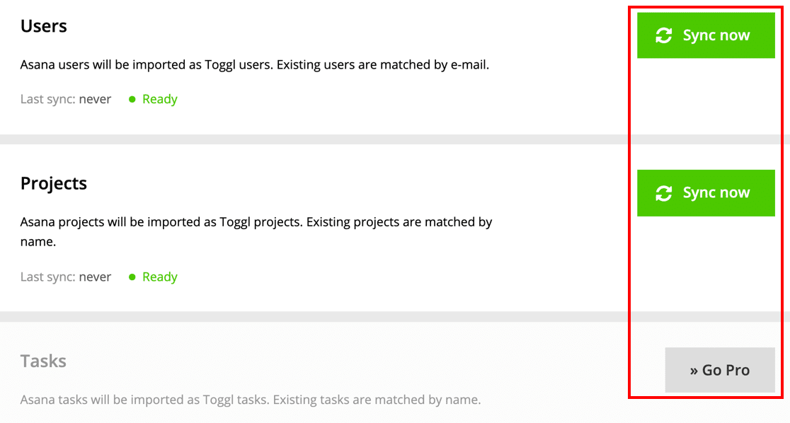Click the green status dot beside Projects' Ready
This screenshot has height=423, width=790.
132,277
